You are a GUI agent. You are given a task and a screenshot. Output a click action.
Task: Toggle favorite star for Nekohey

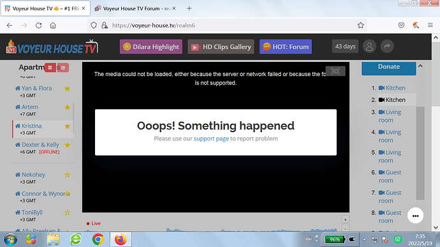click(68, 175)
